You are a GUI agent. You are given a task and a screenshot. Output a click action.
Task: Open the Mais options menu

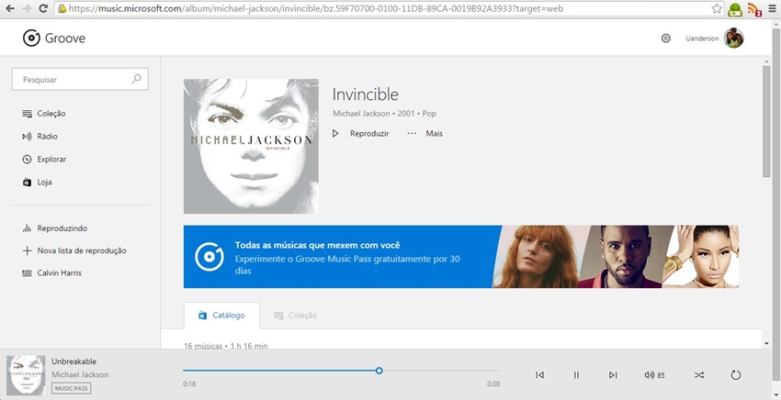pyautogui.click(x=424, y=133)
